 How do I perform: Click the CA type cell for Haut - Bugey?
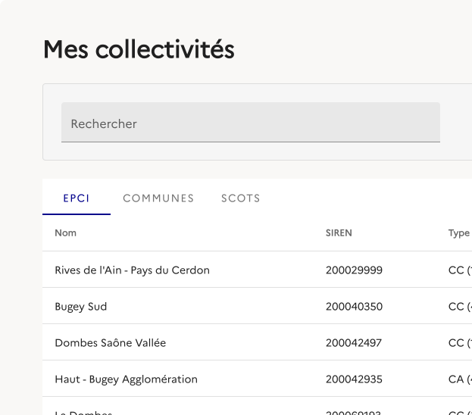(x=458, y=379)
